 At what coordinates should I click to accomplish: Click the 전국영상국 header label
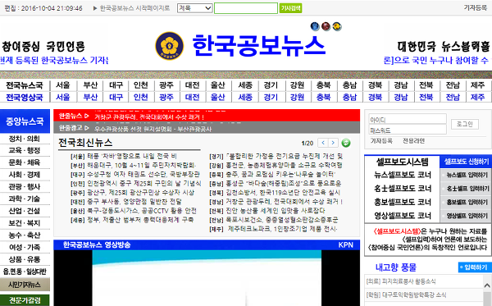tap(25, 98)
